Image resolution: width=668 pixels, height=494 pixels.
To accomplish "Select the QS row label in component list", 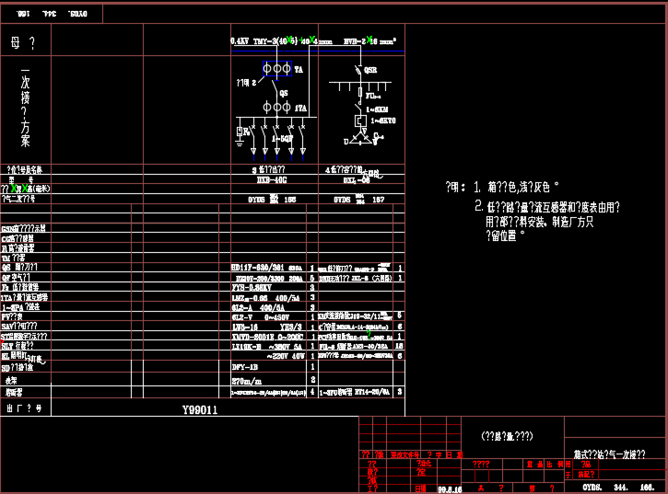I will [19, 267].
